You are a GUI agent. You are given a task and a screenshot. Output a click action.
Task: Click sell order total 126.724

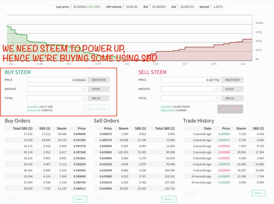pos(170,189)
